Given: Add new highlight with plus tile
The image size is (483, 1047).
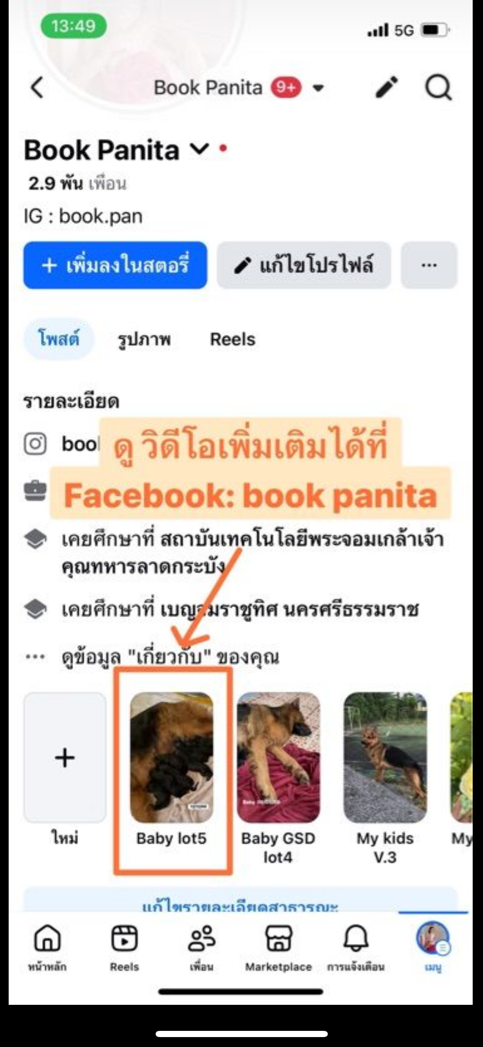Looking at the screenshot, I should [65, 758].
